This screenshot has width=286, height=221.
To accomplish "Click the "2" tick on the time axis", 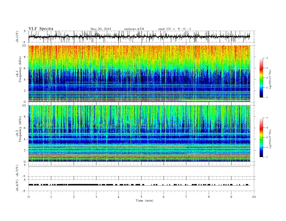I will pyautogui.click(x=74, y=197).
